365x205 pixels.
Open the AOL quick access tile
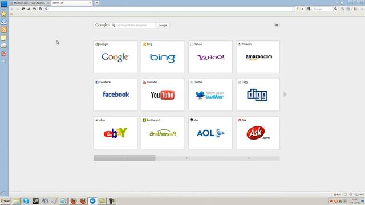[x=210, y=133]
